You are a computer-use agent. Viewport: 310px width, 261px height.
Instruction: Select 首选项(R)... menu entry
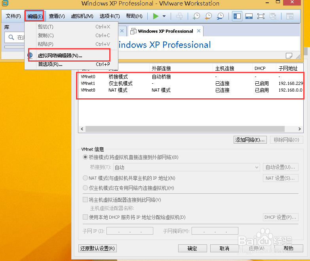(x=72, y=64)
